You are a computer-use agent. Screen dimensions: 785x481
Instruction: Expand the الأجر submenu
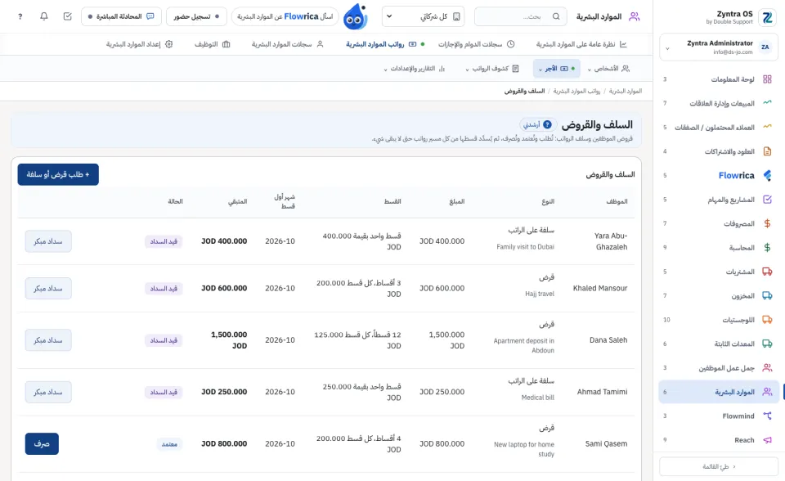click(x=557, y=69)
